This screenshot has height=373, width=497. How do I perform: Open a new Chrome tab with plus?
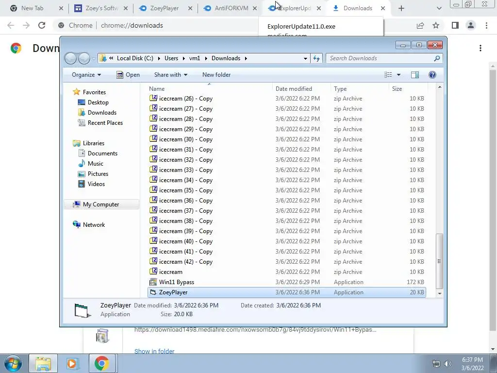(401, 8)
